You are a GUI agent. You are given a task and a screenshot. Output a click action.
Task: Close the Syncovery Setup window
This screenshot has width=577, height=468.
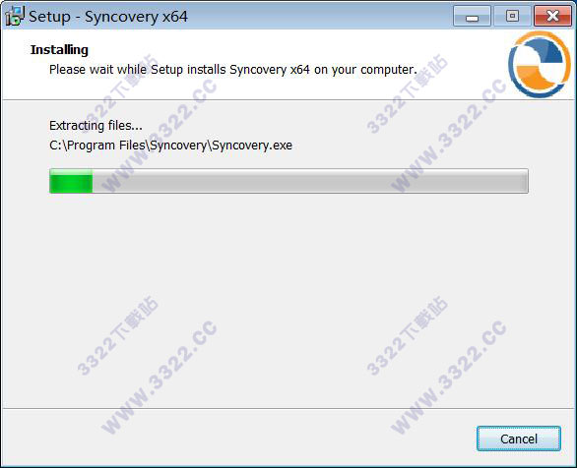[552, 16]
